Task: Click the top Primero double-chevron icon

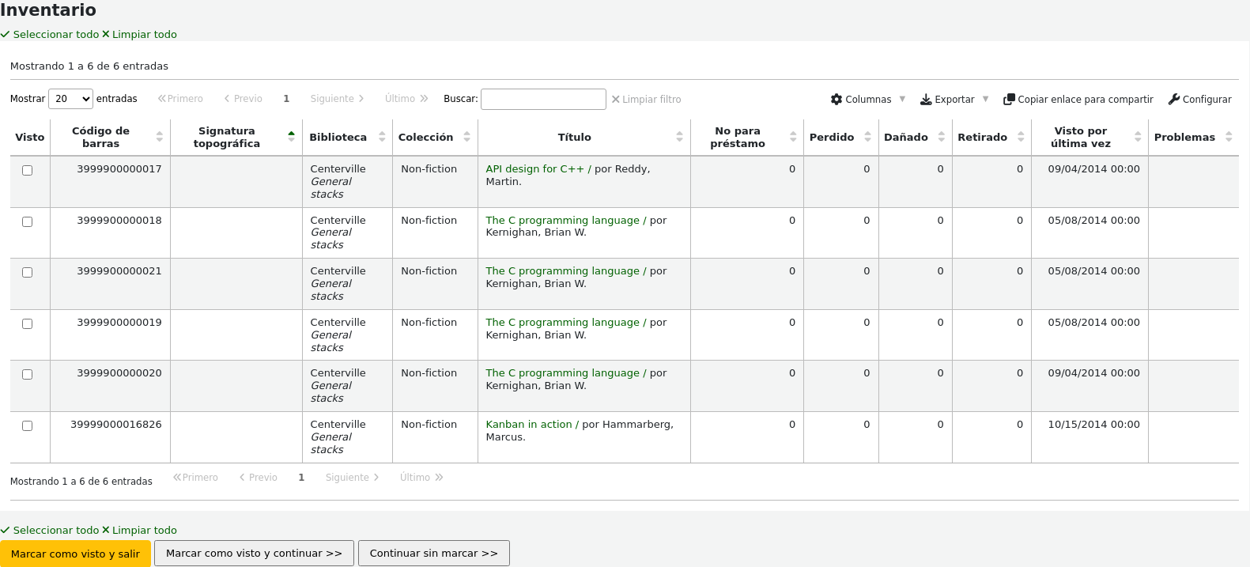Action: click(162, 99)
